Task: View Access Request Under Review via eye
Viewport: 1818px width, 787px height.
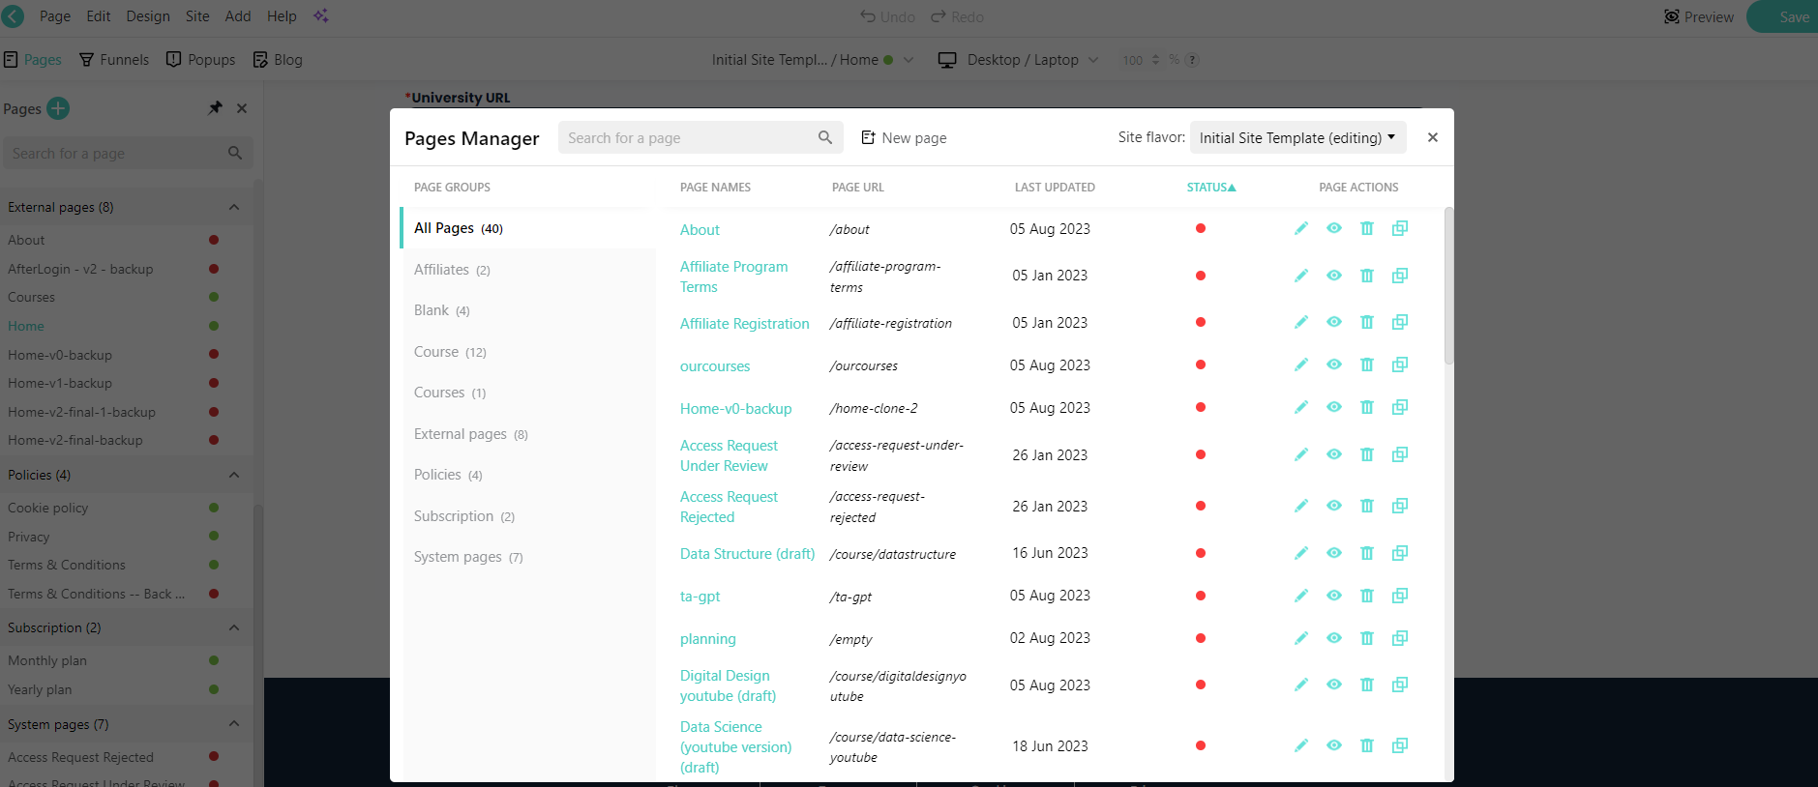Action: pyautogui.click(x=1334, y=454)
